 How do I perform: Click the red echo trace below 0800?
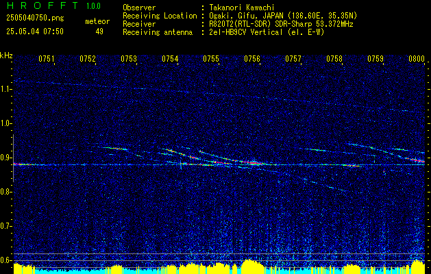415,160
